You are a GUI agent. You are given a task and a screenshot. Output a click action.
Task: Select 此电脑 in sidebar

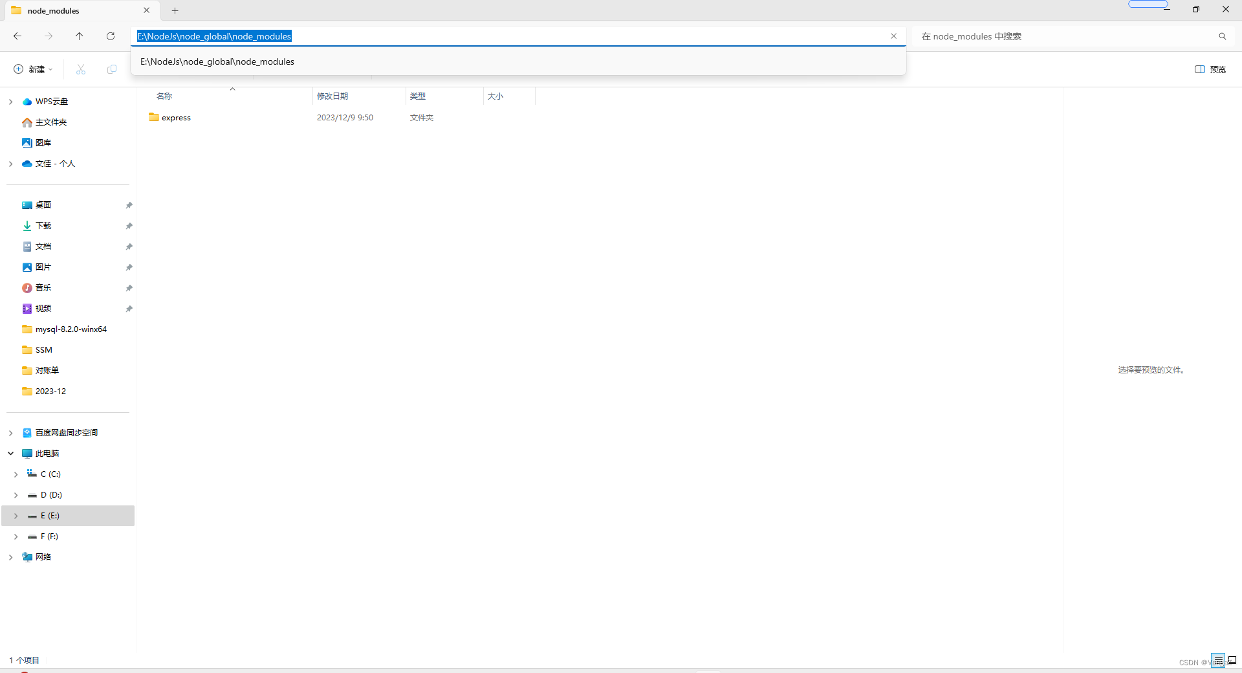pos(47,454)
